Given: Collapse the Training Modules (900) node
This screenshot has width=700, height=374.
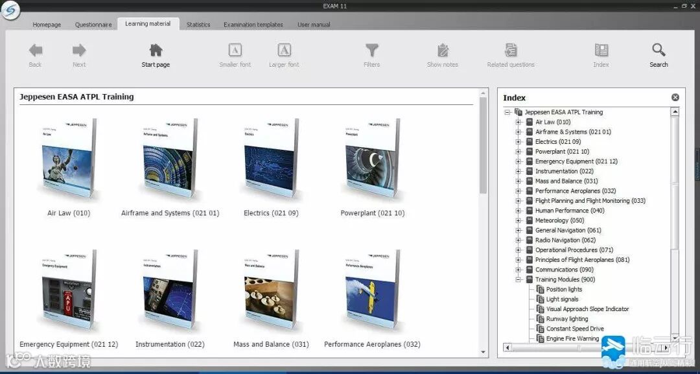Looking at the screenshot, I should 519,279.
